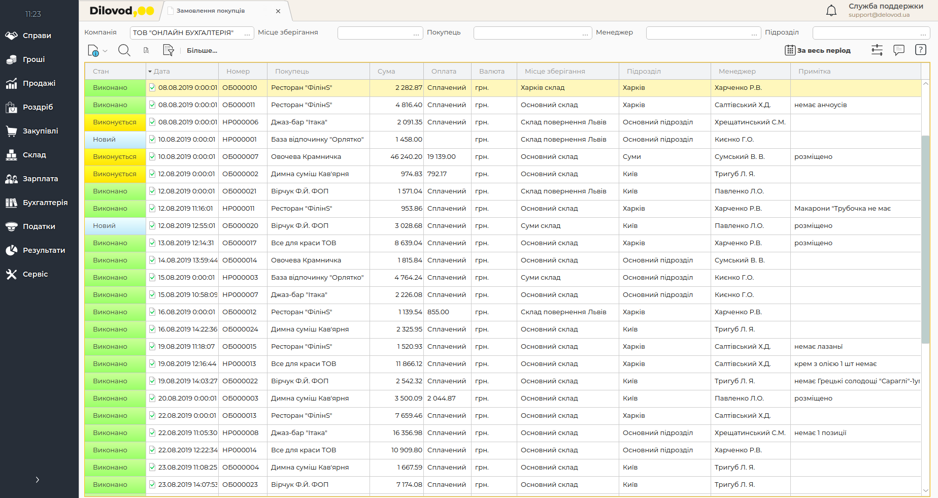The height and width of the screenshot is (498, 938).
Task: Click the magnifier search icon in toolbar
Action: (124, 50)
